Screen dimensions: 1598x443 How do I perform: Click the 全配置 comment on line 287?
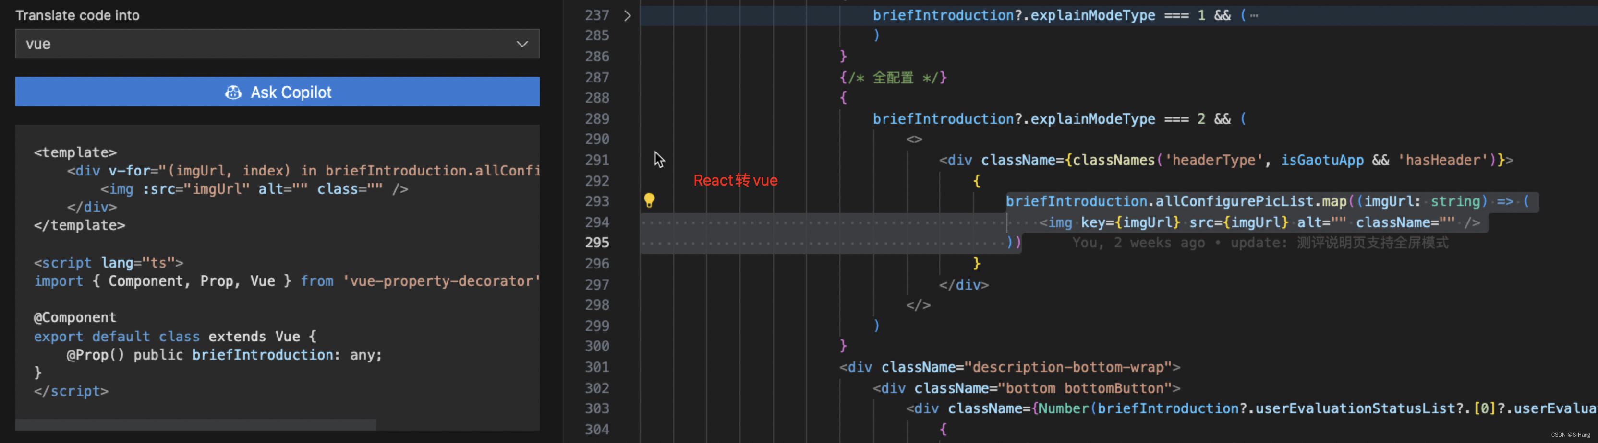893,78
